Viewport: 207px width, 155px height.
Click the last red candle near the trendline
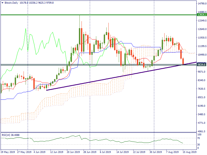coord(183,61)
